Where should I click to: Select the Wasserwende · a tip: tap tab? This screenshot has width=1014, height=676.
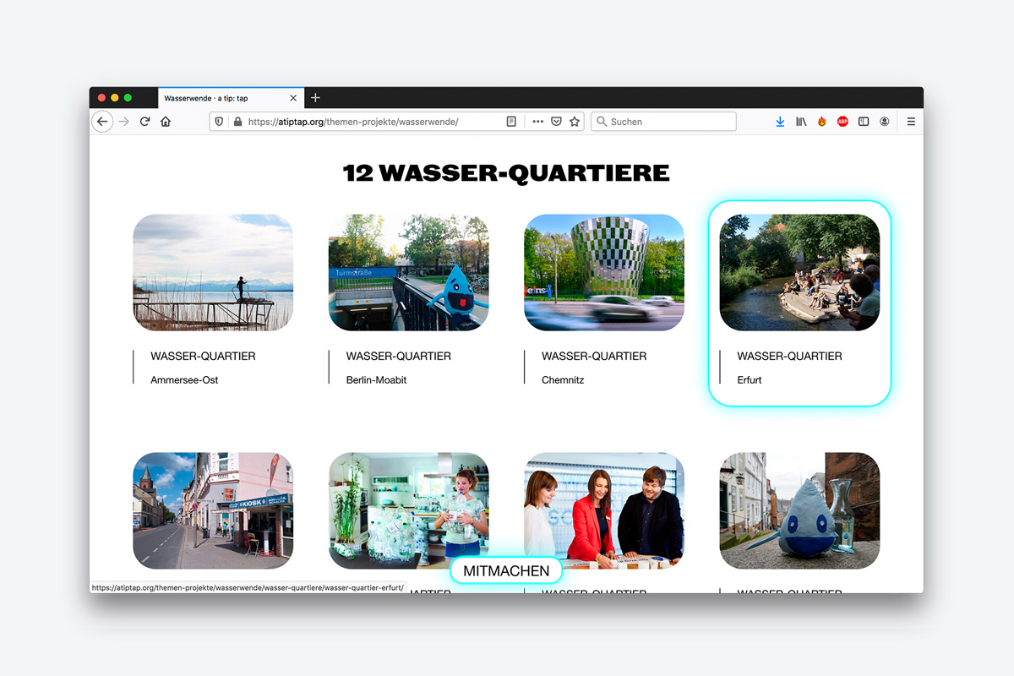click(231, 98)
